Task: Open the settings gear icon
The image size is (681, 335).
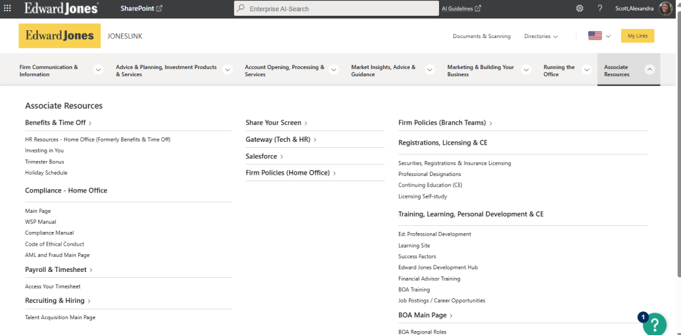Action: tap(579, 9)
